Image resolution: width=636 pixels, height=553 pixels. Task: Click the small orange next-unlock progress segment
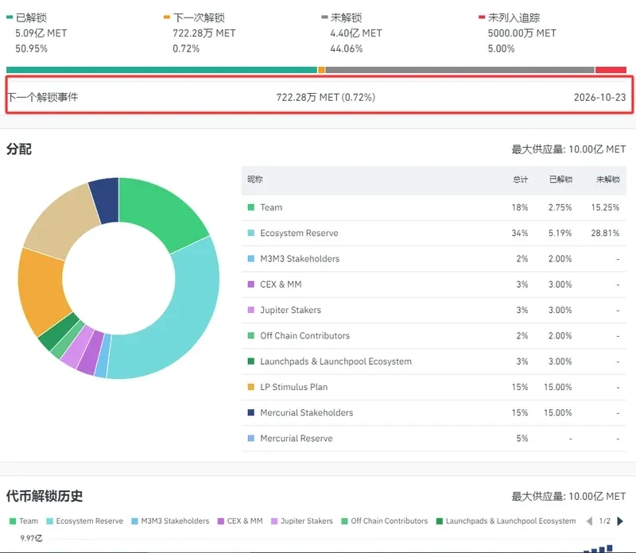tap(321, 70)
